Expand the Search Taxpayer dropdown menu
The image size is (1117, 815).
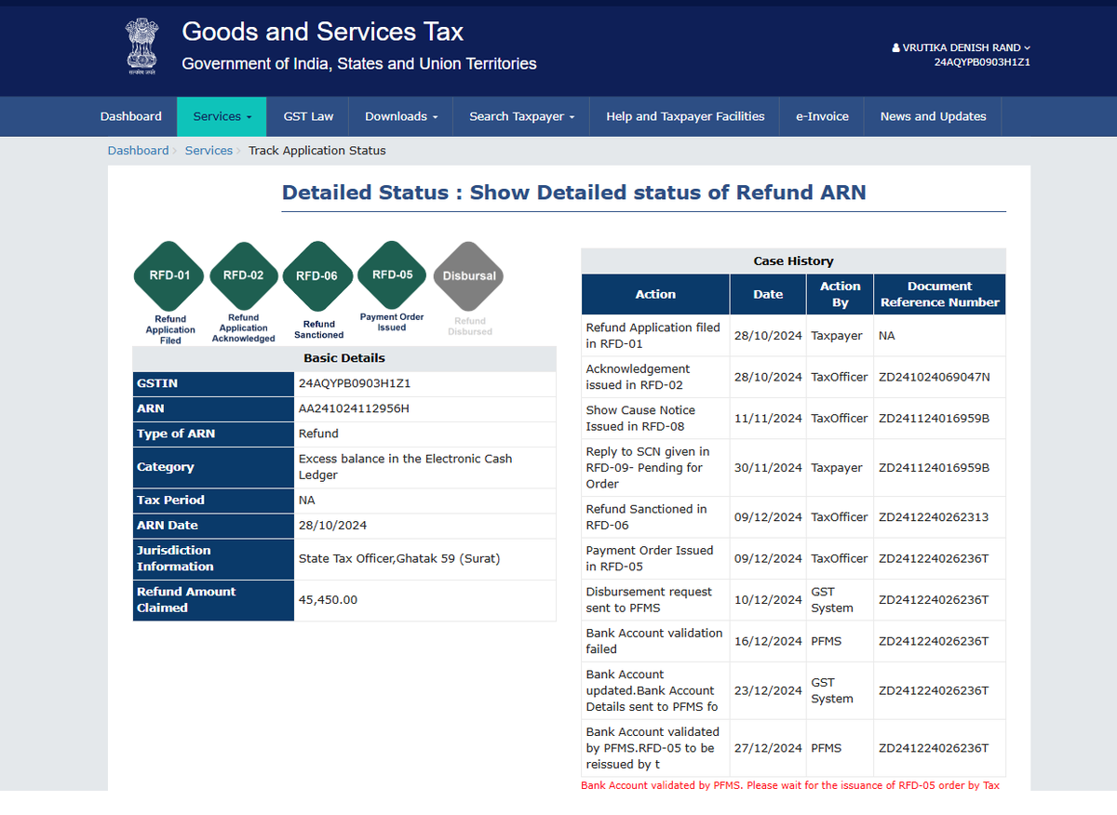click(x=521, y=116)
